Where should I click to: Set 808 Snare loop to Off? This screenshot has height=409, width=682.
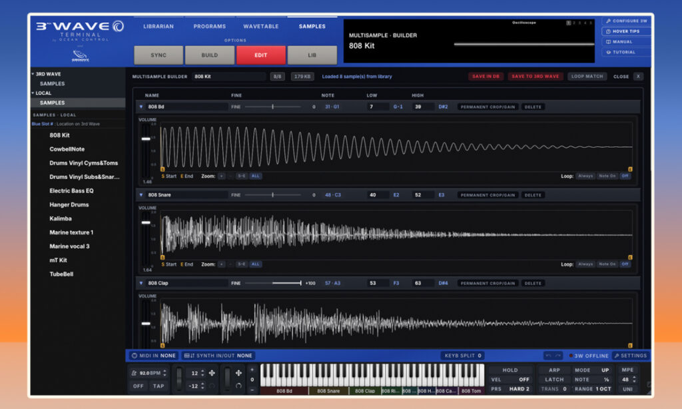click(625, 264)
